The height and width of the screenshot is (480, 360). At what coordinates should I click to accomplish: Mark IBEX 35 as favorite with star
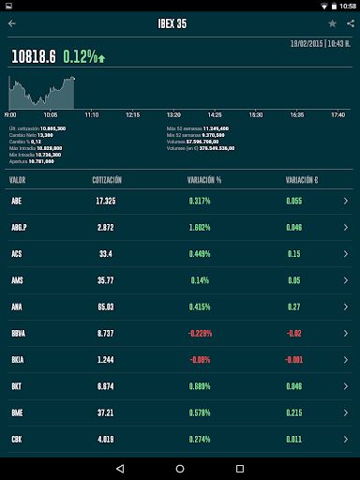click(332, 23)
